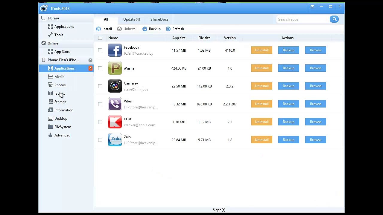Click the Refresh toolbar icon
This screenshot has width=383, height=215.
168,29
